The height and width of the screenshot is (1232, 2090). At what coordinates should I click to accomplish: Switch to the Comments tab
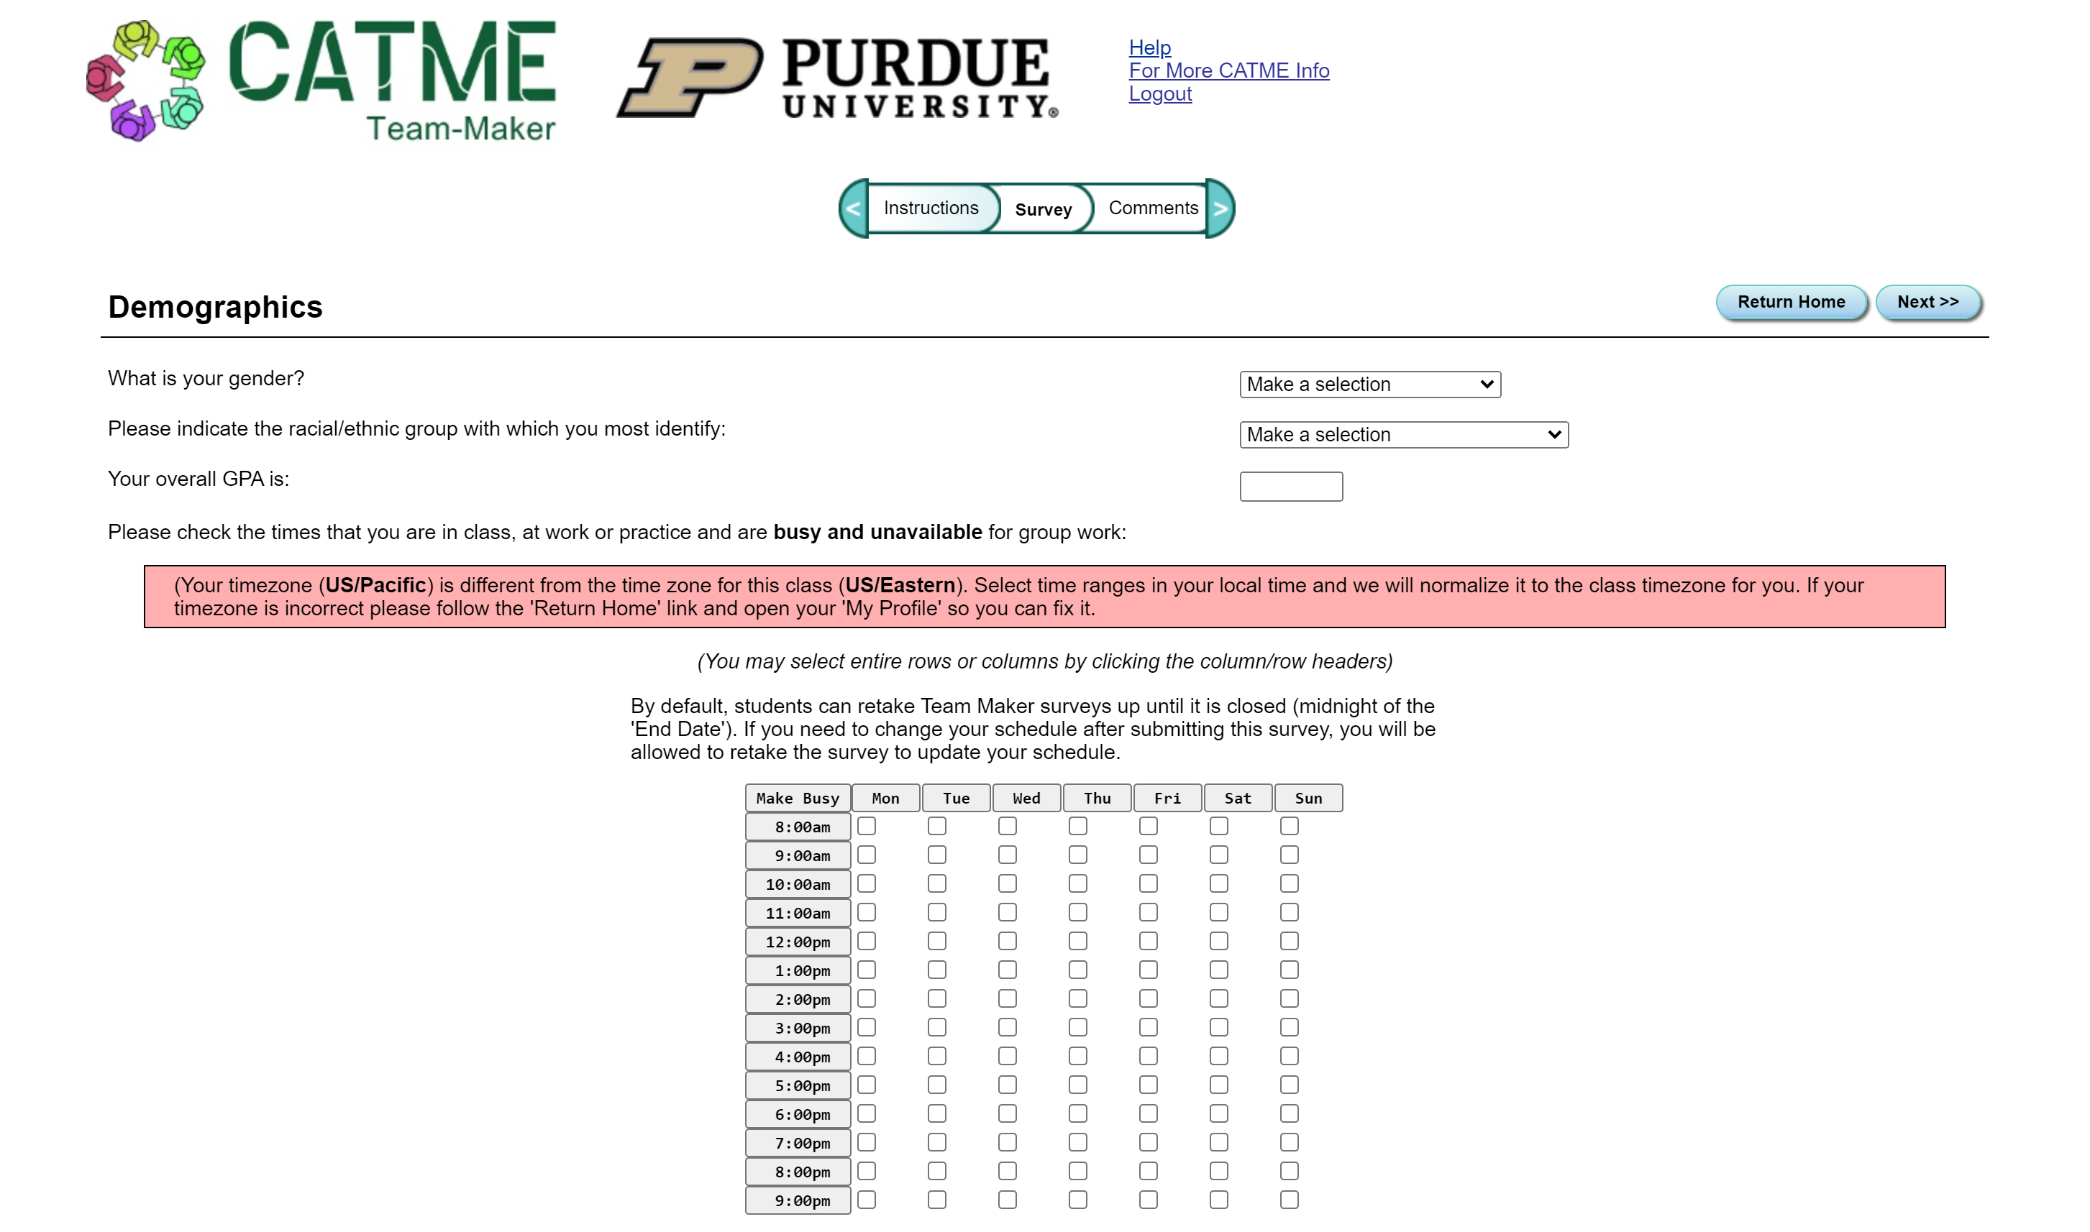click(1154, 207)
